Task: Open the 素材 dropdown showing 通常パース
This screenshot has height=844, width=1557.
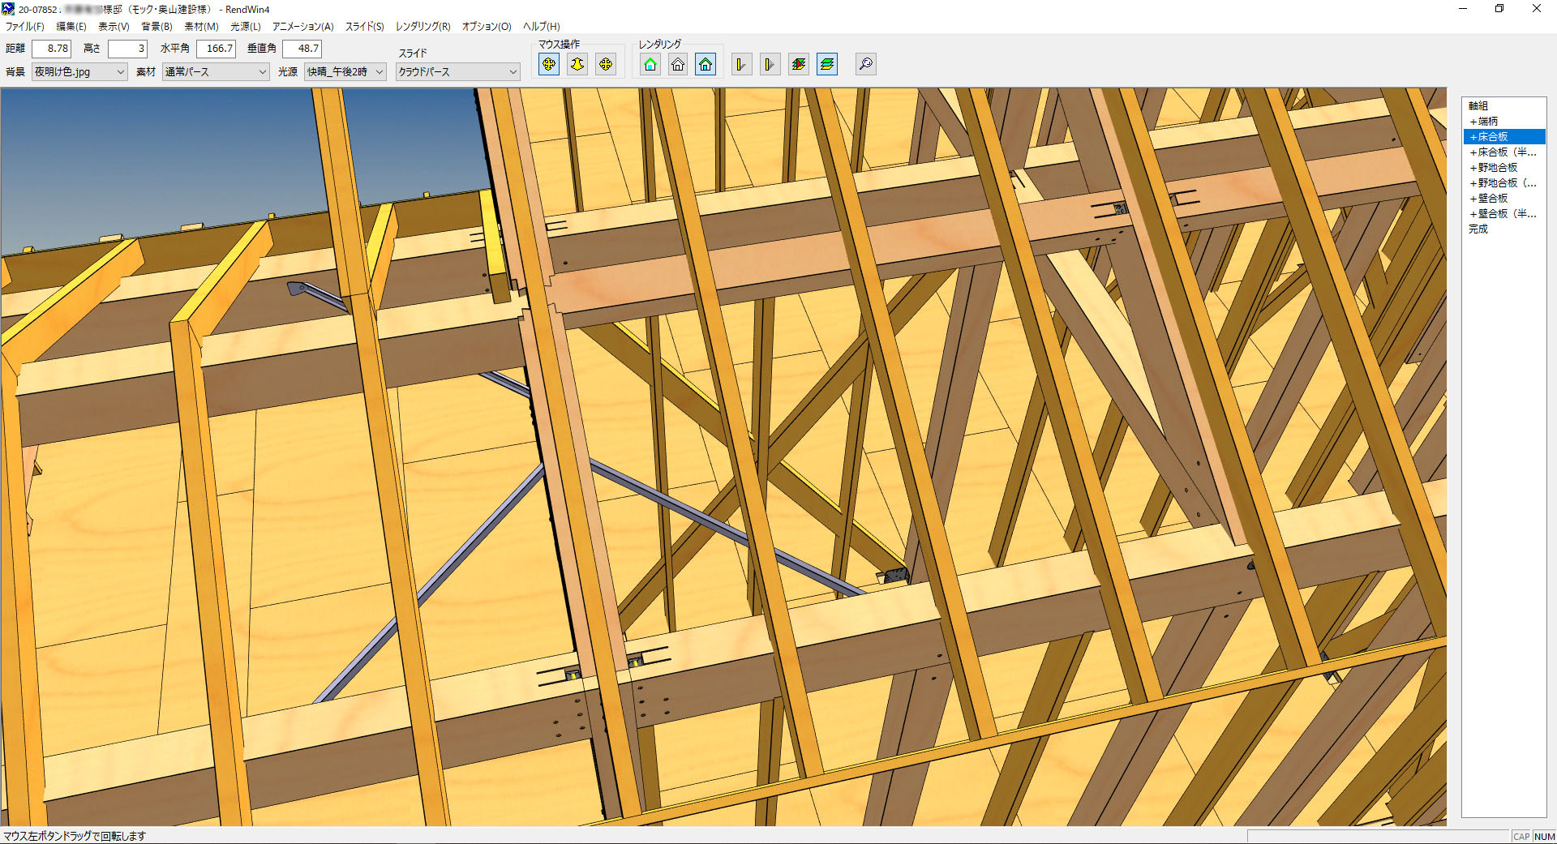Action: (216, 72)
